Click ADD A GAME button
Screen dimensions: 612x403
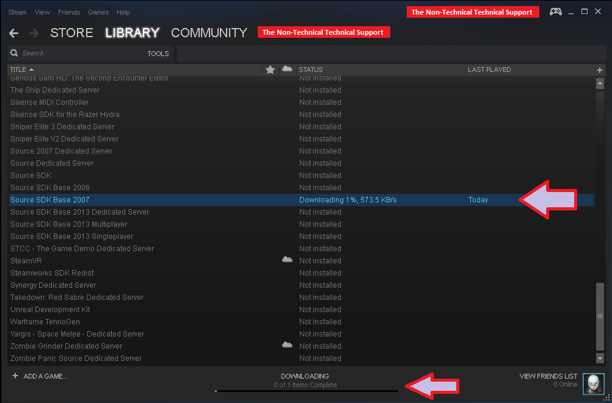click(46, 376)
